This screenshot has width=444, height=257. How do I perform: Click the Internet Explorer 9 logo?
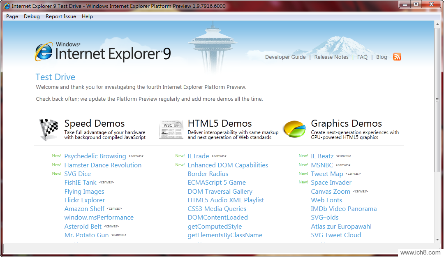tap(103, 52)
